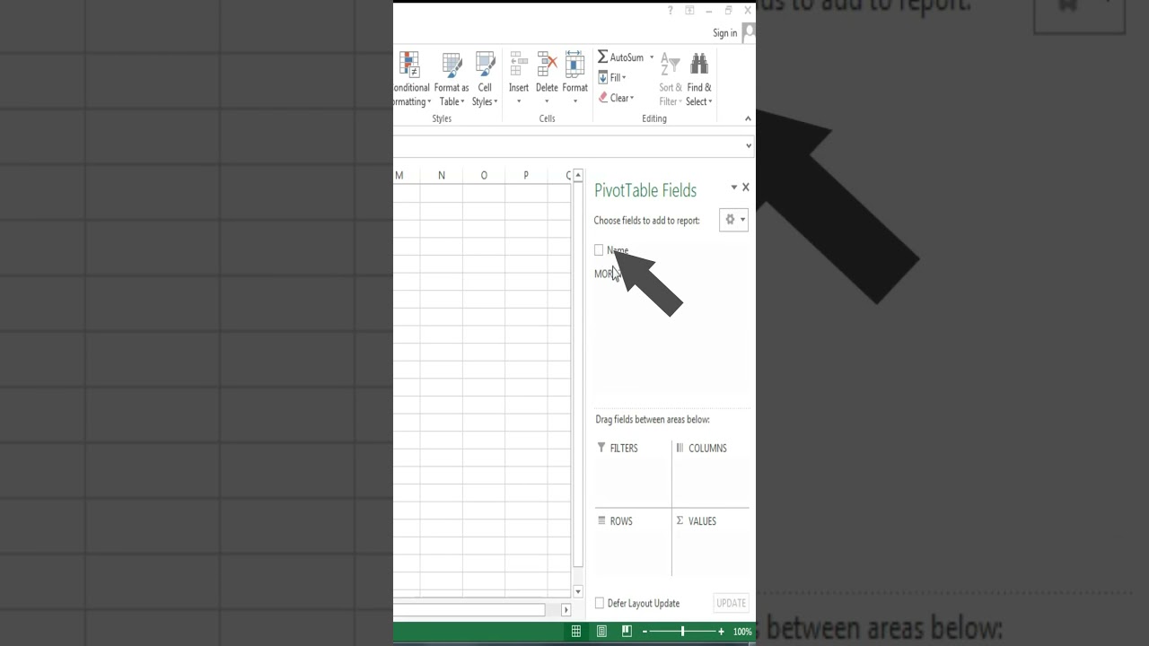Open Sort & Filter menu
Screen dimensions: 1149x646
tap(671, 79)
